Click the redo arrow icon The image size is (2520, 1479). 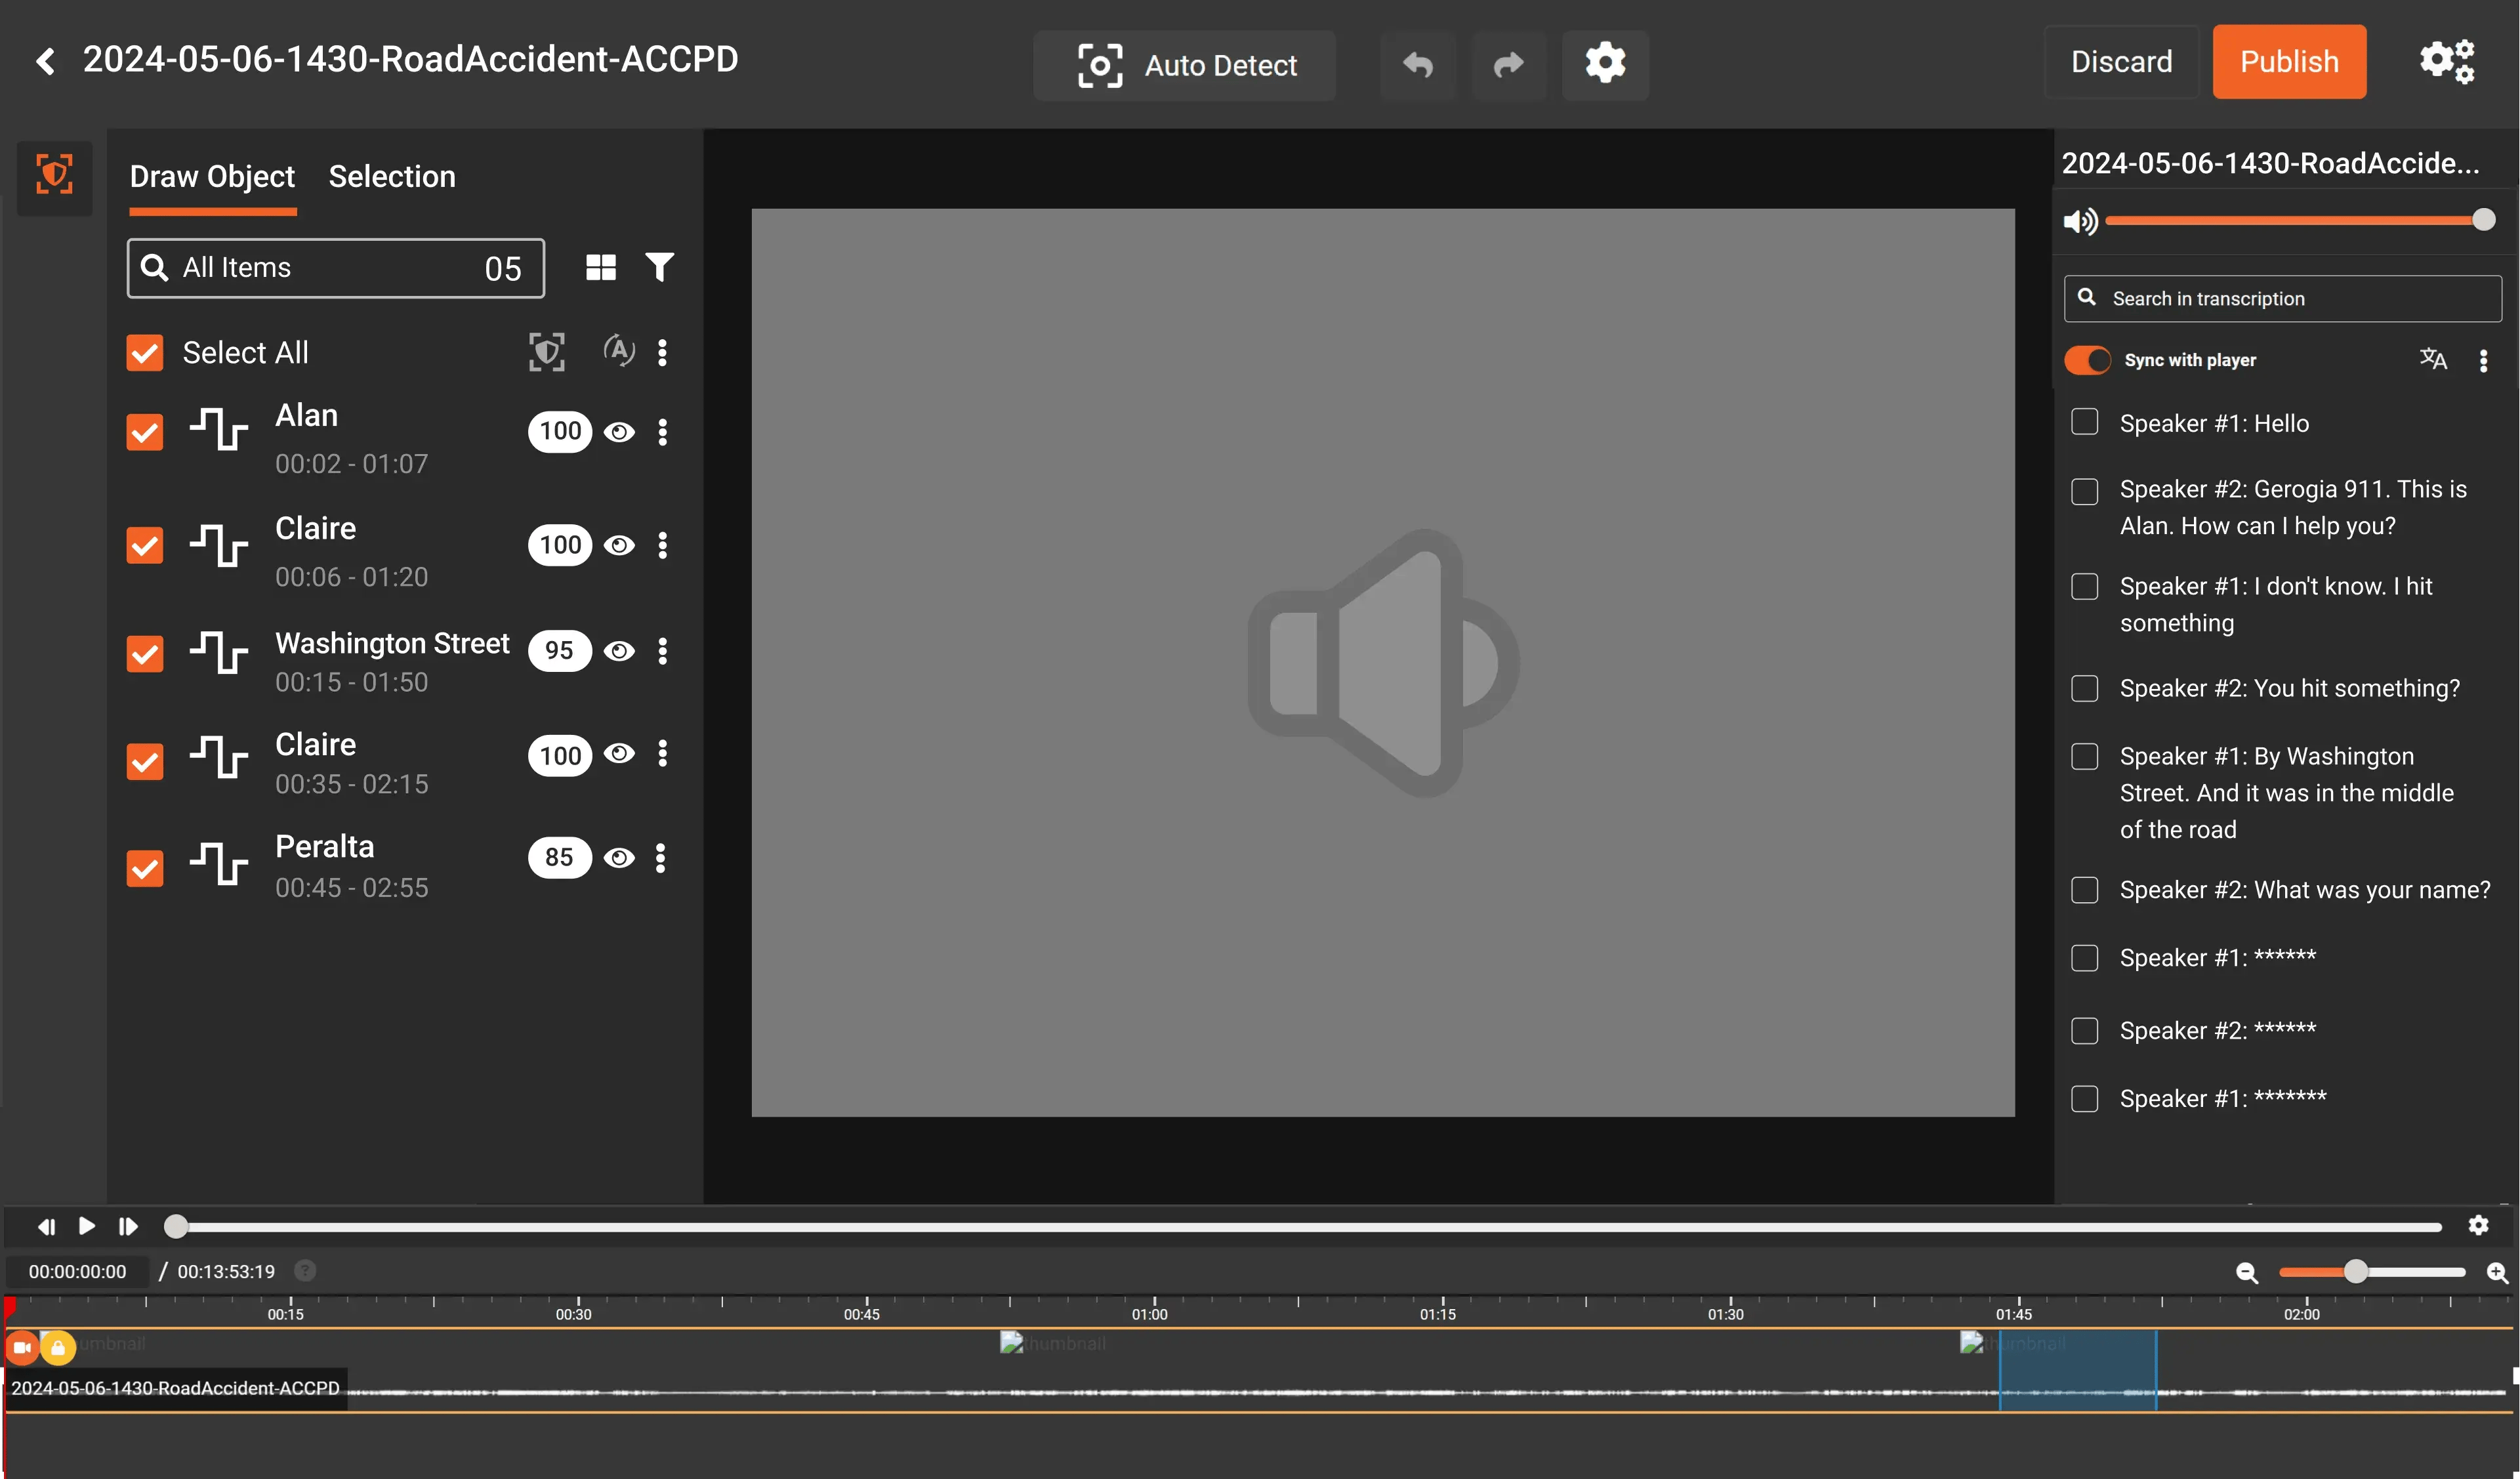tap(1508, 65)
